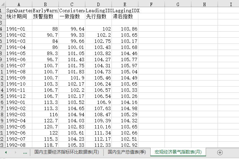This screenshot has height=159, width=239.
Task: Select the 宏观经济景气指数表(月) sheet tab
Action: (178, 152)
